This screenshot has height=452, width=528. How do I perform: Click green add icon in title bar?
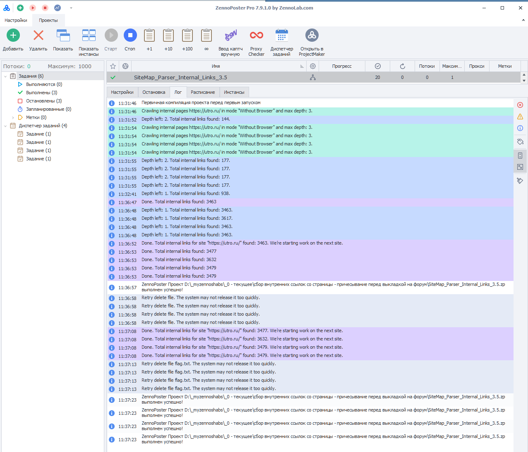(20, 8)
